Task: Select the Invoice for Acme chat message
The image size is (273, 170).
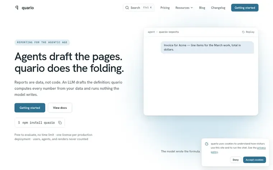Action: pyautogui.click(x=207, y=47)
